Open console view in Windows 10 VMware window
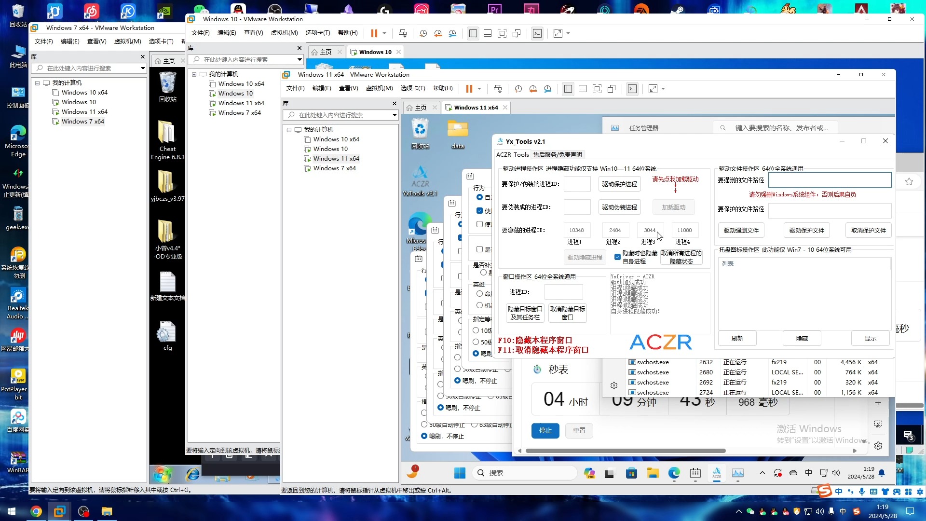The width and height of the screenshot is (926, 521). click(537, 33)
